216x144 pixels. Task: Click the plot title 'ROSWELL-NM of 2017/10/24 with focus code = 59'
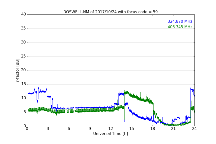(x=110, y=12)
